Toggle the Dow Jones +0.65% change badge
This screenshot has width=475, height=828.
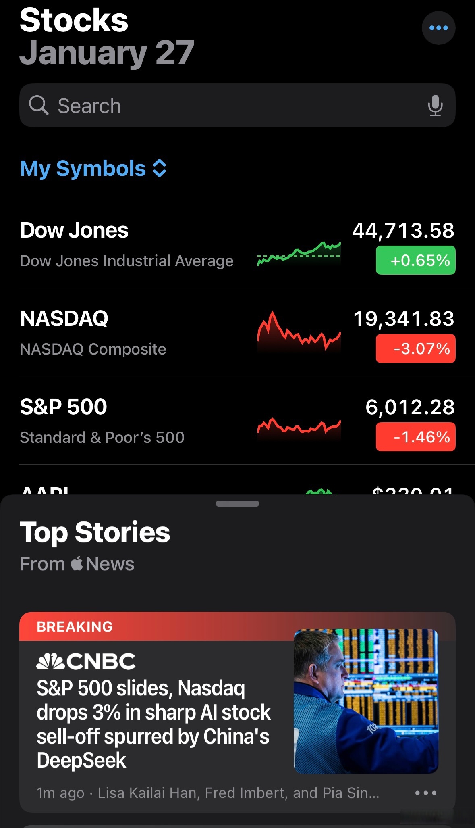click(415, 260)
